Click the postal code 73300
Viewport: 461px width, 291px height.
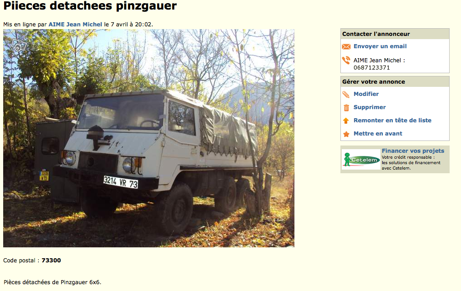(51, 260)
